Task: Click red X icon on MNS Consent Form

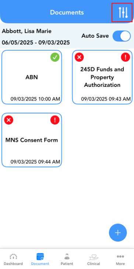Action: (x=9, y=120)
